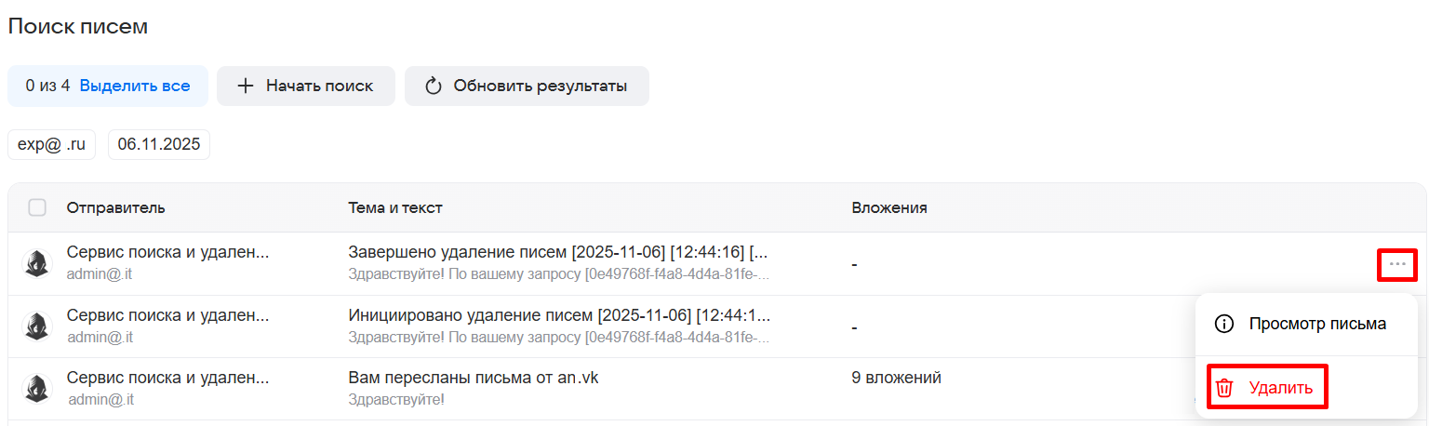Choose Просмотр письма from the context menu
The image size is (1429, 426).
[1316, 324]
